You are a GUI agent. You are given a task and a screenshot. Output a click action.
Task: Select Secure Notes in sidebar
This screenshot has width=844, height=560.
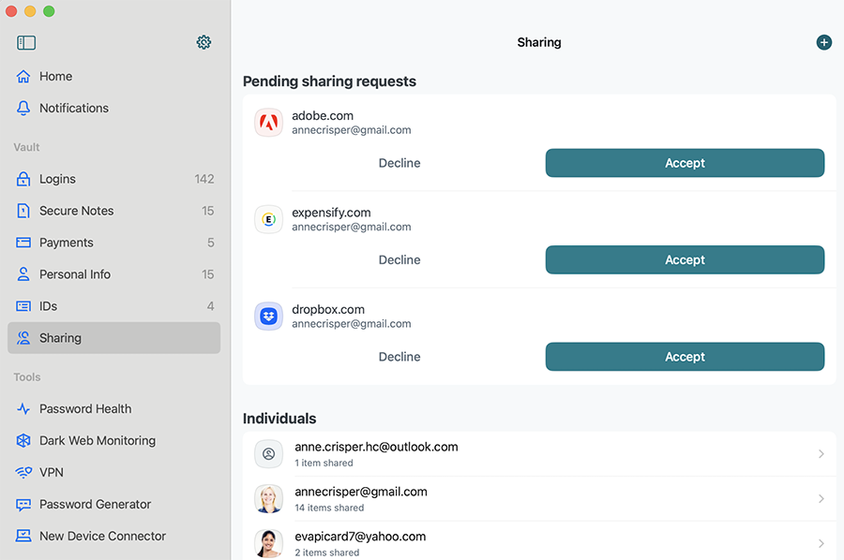point(113,211)
